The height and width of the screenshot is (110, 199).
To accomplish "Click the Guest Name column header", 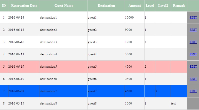I will (x=64, y=6).
